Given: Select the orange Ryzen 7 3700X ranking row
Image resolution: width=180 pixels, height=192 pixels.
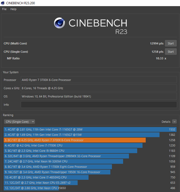Looking at the screenshot, I should (x=90, y=140).
